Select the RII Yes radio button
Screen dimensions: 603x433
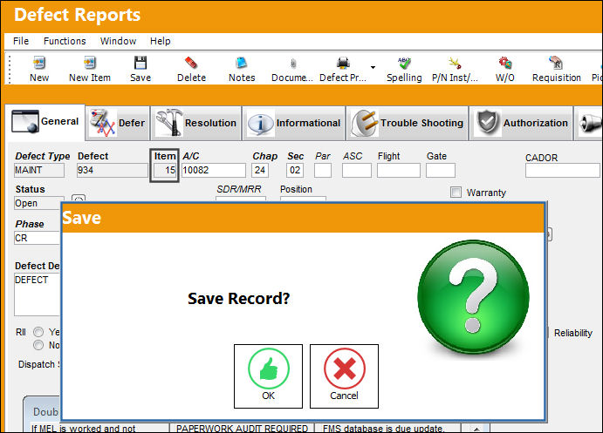click(x=38, y=332)
